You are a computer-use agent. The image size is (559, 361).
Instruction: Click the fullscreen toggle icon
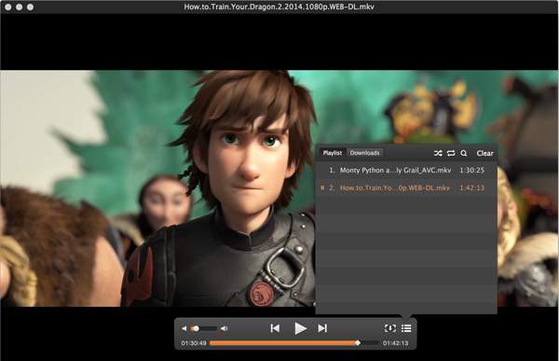point(390,328)
